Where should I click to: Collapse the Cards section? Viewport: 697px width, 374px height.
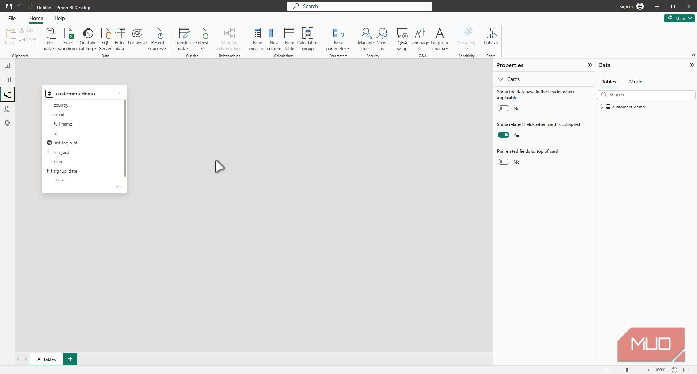point(501,79)
